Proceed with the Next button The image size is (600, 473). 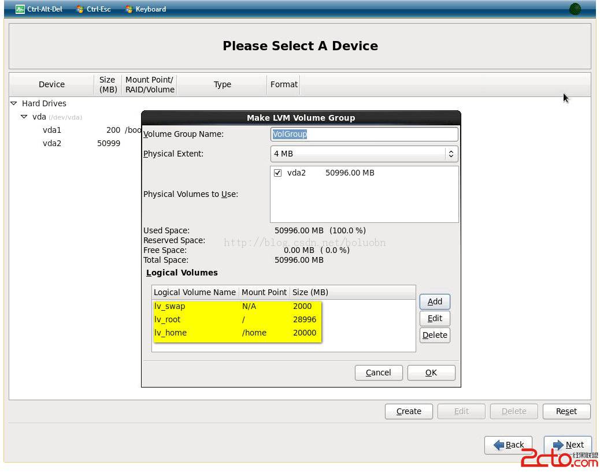pos(568,445)
